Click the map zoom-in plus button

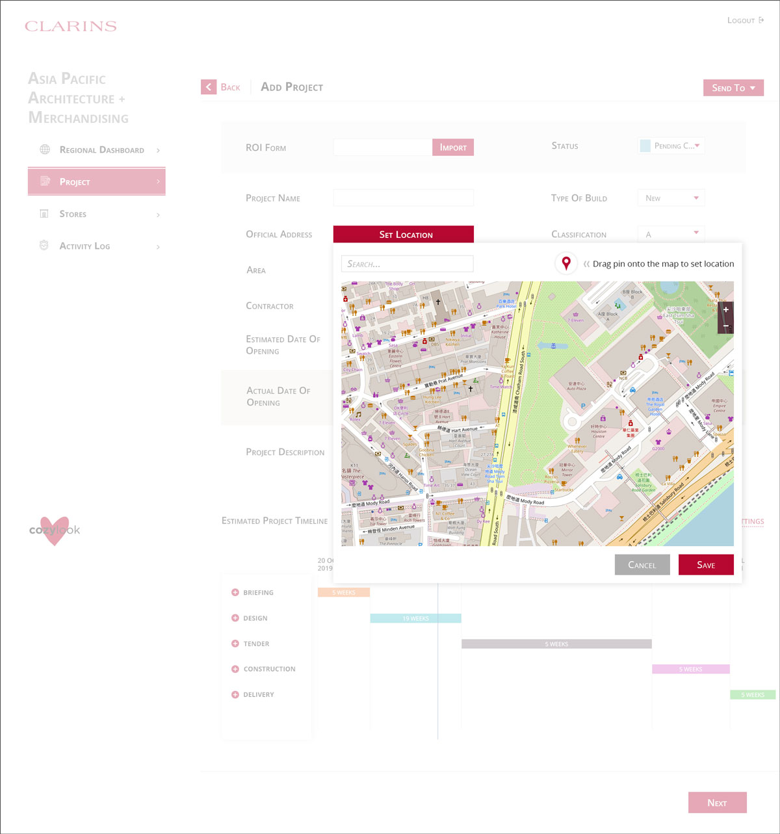pos(726,310)
